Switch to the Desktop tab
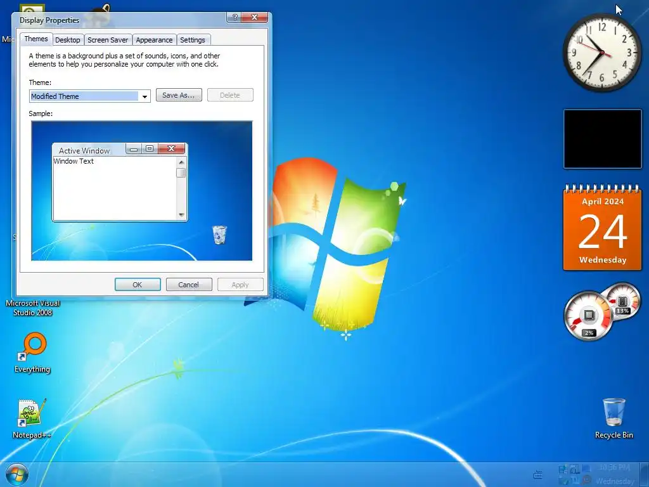Image resolution: width=649 pixels, height=487 pixels. pyautogui.click(x=67, y=40)
